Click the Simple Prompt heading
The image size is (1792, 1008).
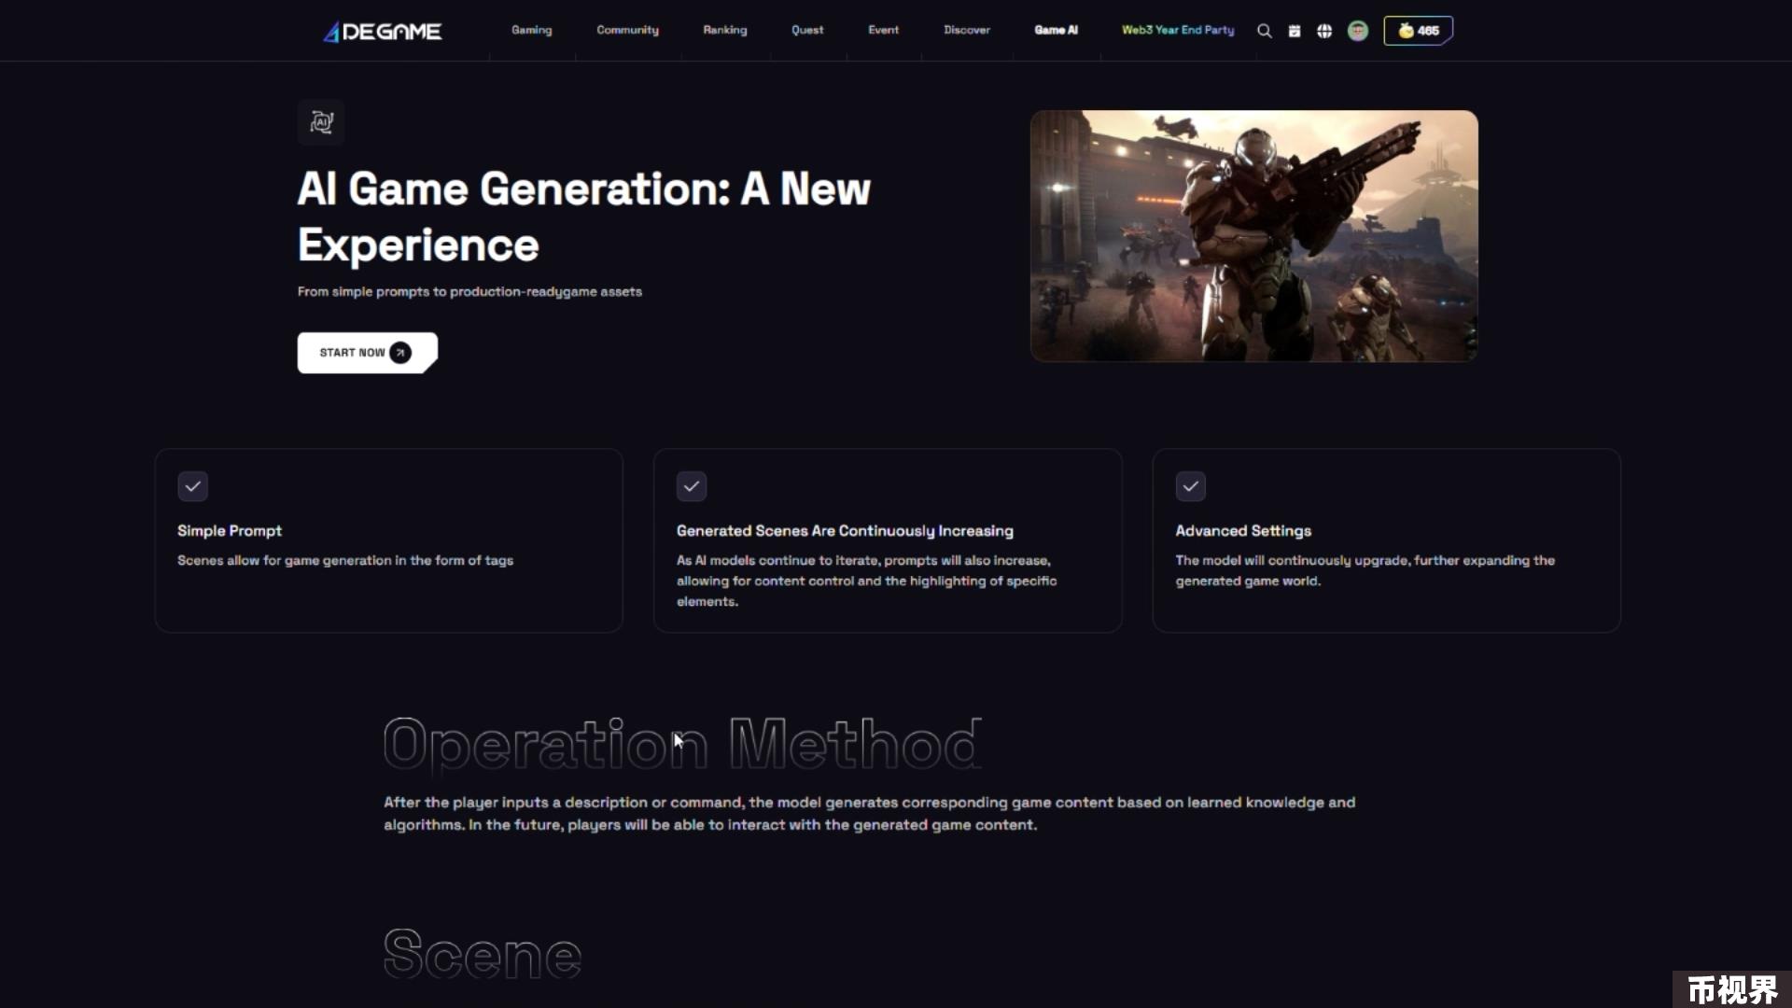pyautogui.click(x=230, y=531)
